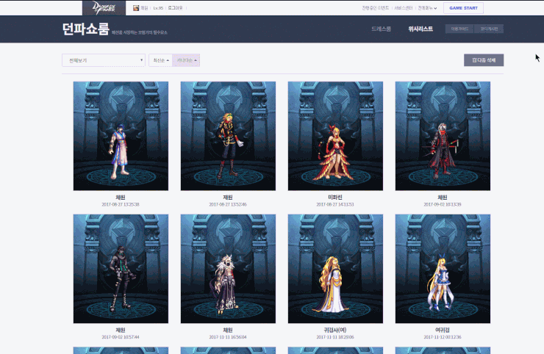
Task: Select the red-scarf swordsman avatar thumbnail
Action: coord(443,136)
